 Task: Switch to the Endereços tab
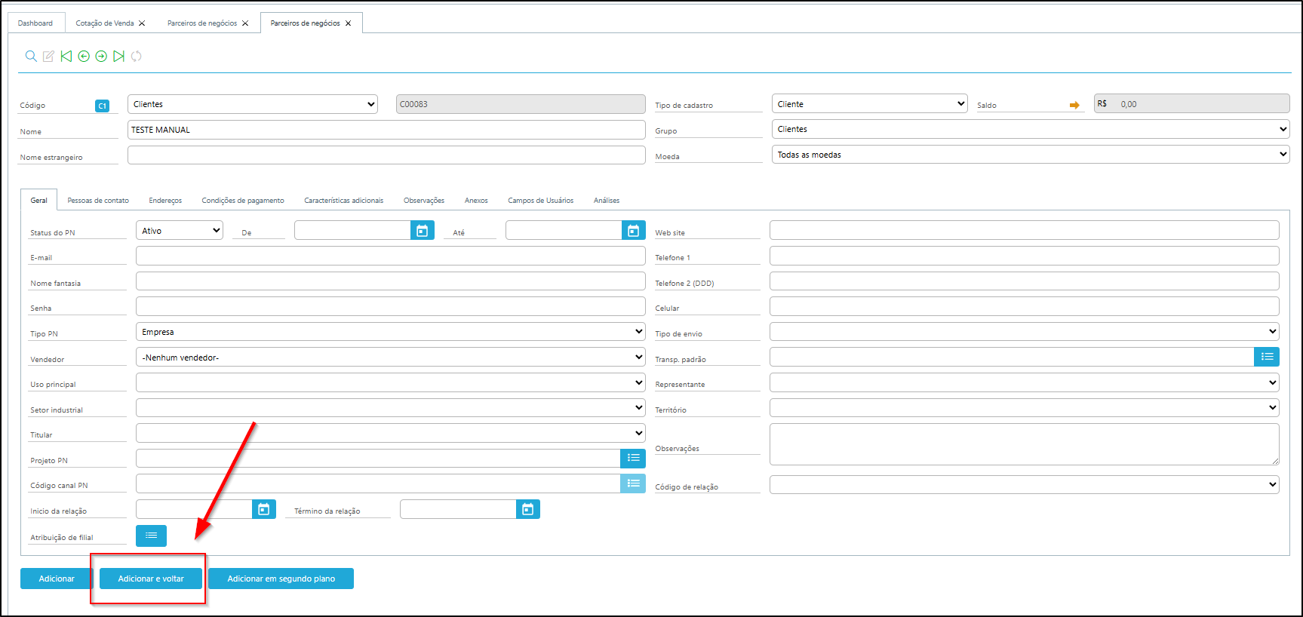point(165,201)
